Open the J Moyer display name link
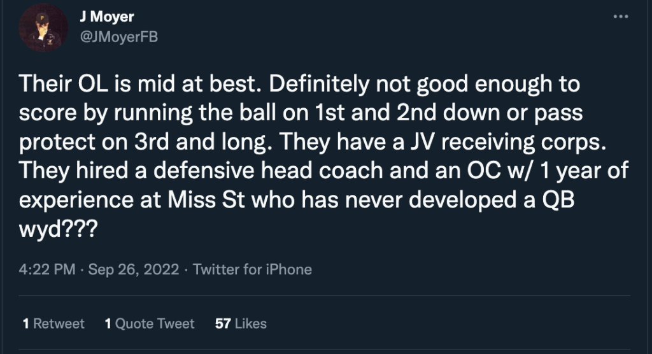Viewport: 652px width, 354px height. [106, 18]
